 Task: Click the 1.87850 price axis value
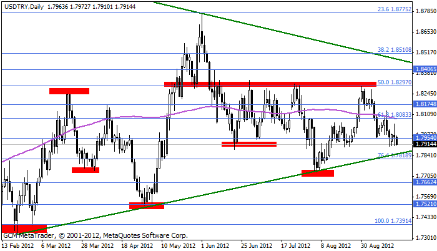pyautogui.click(x=426, y=11)
